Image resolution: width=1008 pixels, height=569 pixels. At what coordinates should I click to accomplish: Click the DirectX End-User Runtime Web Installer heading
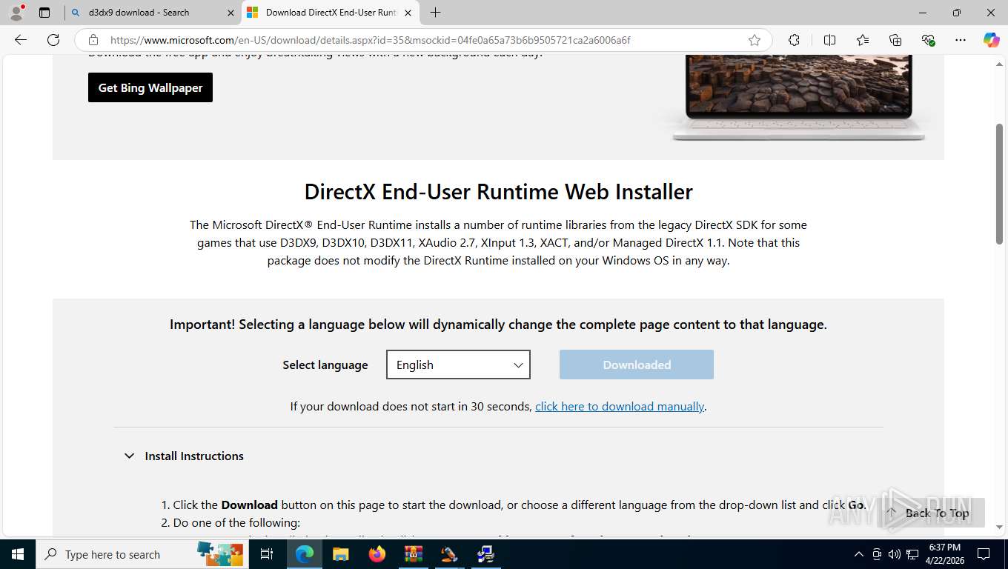[x=498, y=191]
